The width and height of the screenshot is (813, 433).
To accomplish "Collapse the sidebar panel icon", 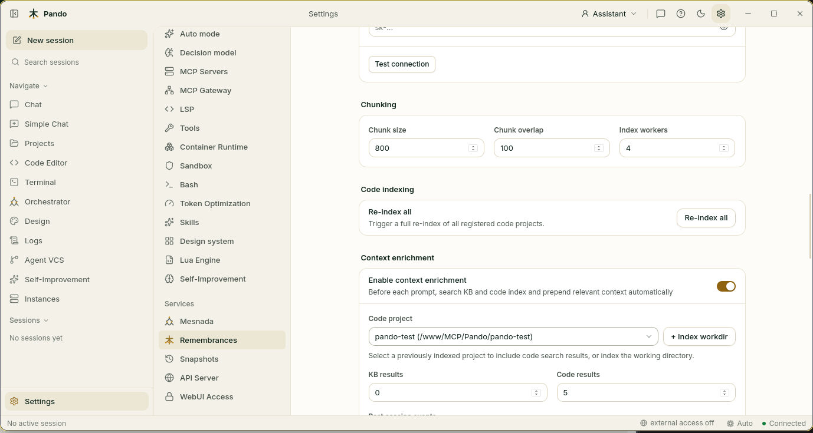I will (x=14, y=14).
